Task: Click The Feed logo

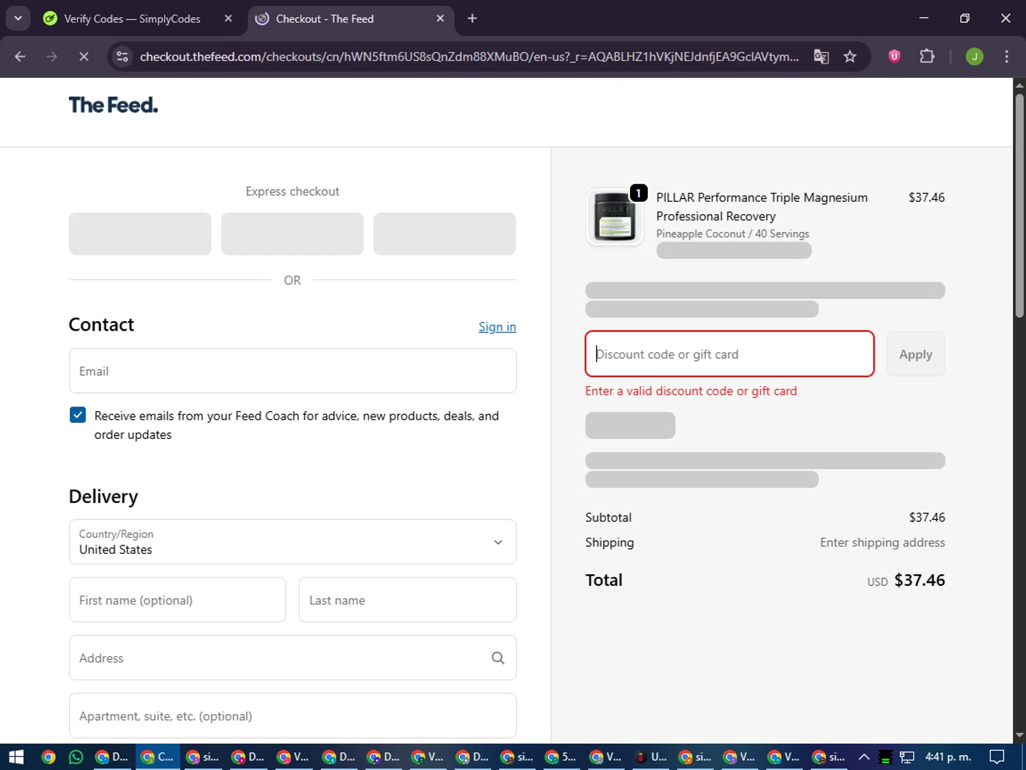Action: [x=114, y=105]
